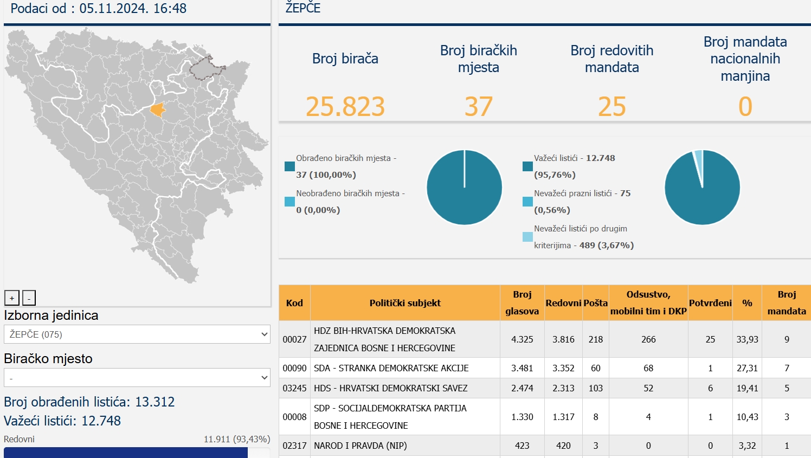Select SDP - SOCIJALDEMOKRATSKA PARTIJA row name
Viewport: 811px width, 458px height.
click(390, 417)
